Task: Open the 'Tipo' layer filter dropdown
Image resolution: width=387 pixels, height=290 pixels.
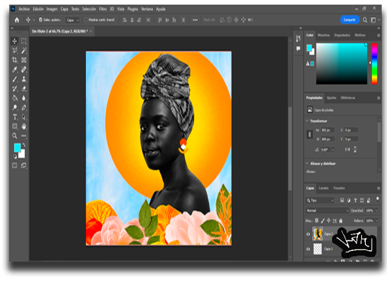Action: click(320, 200)
